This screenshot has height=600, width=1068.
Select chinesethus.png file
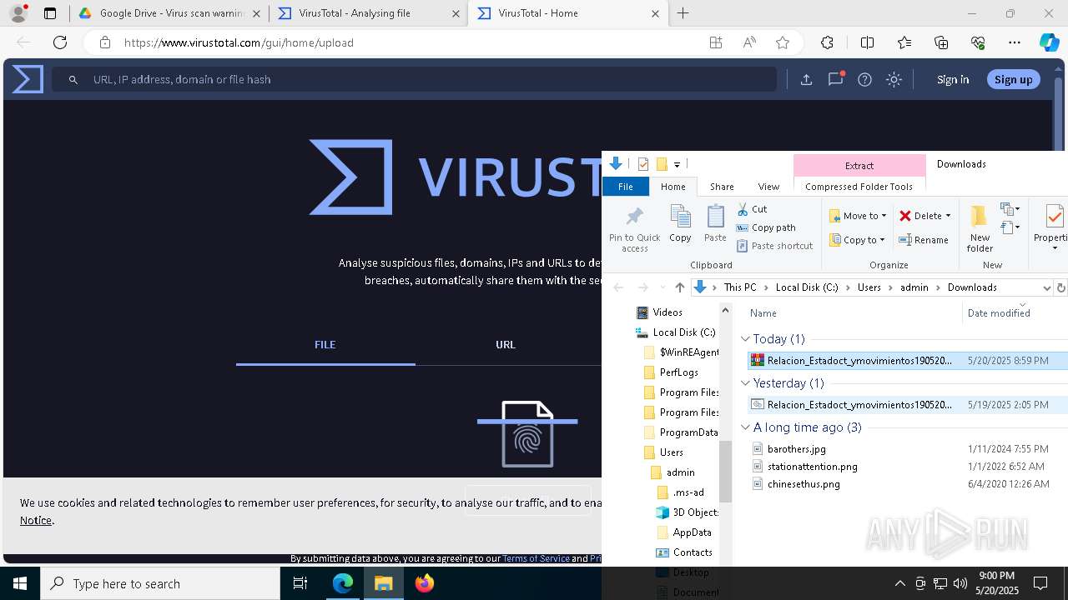click(804, 484)
